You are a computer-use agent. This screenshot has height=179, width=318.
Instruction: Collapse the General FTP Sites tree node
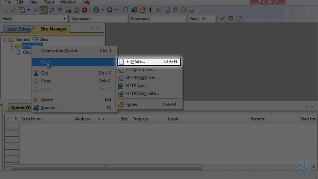click(5, 39)
